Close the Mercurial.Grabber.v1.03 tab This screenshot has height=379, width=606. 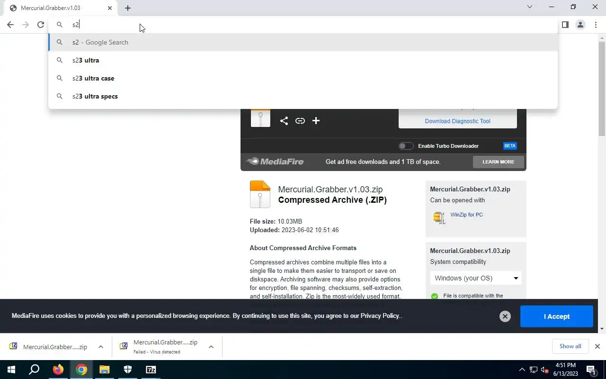(110, 8)
